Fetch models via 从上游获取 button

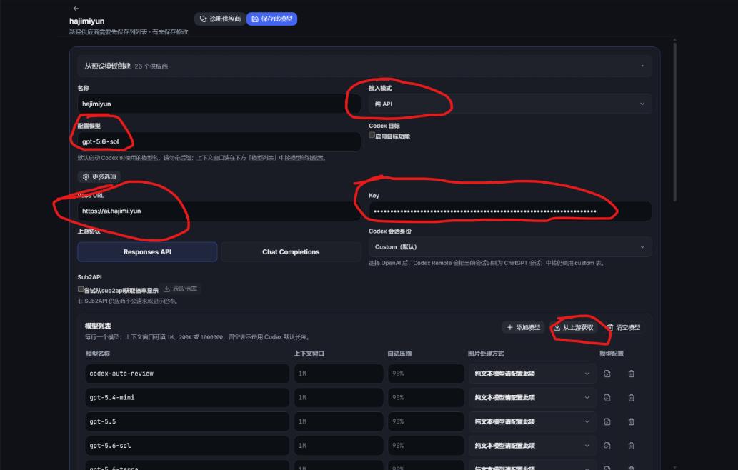[573, 327]
